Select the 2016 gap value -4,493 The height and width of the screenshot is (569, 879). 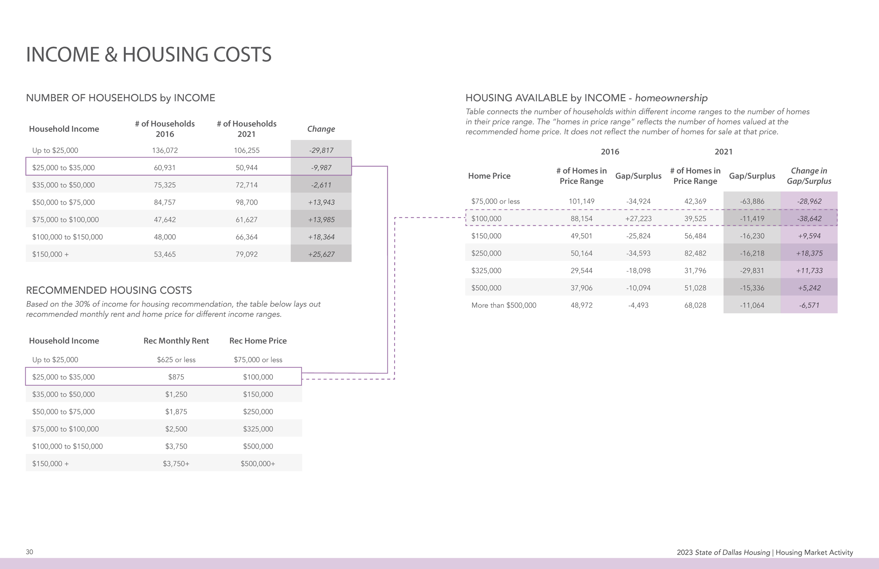point(638,306)
